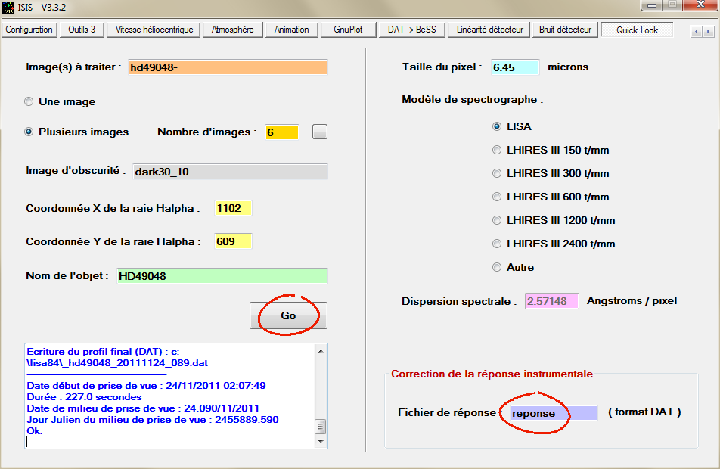Focus the 'Taille du pixel' field
This screenshot has height=469, width=720.
pos(514,67)
